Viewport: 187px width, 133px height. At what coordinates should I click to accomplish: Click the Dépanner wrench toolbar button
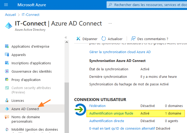pyautogui.click(x=87, y=39)
